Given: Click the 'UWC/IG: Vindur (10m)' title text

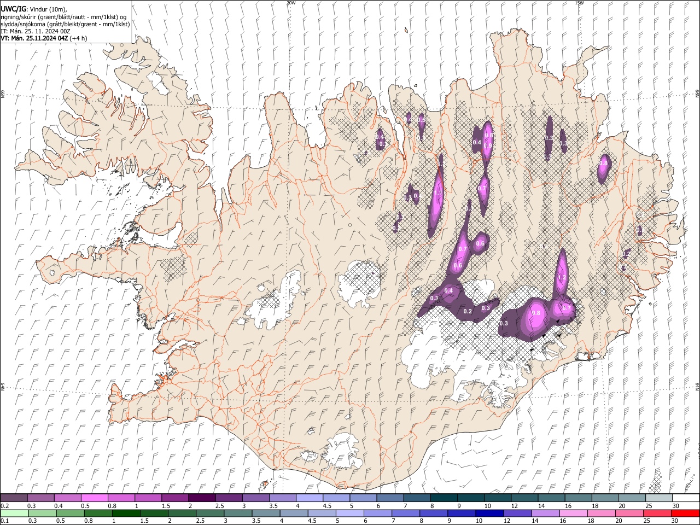Looking at the screenshot, I should coord(33,9).
